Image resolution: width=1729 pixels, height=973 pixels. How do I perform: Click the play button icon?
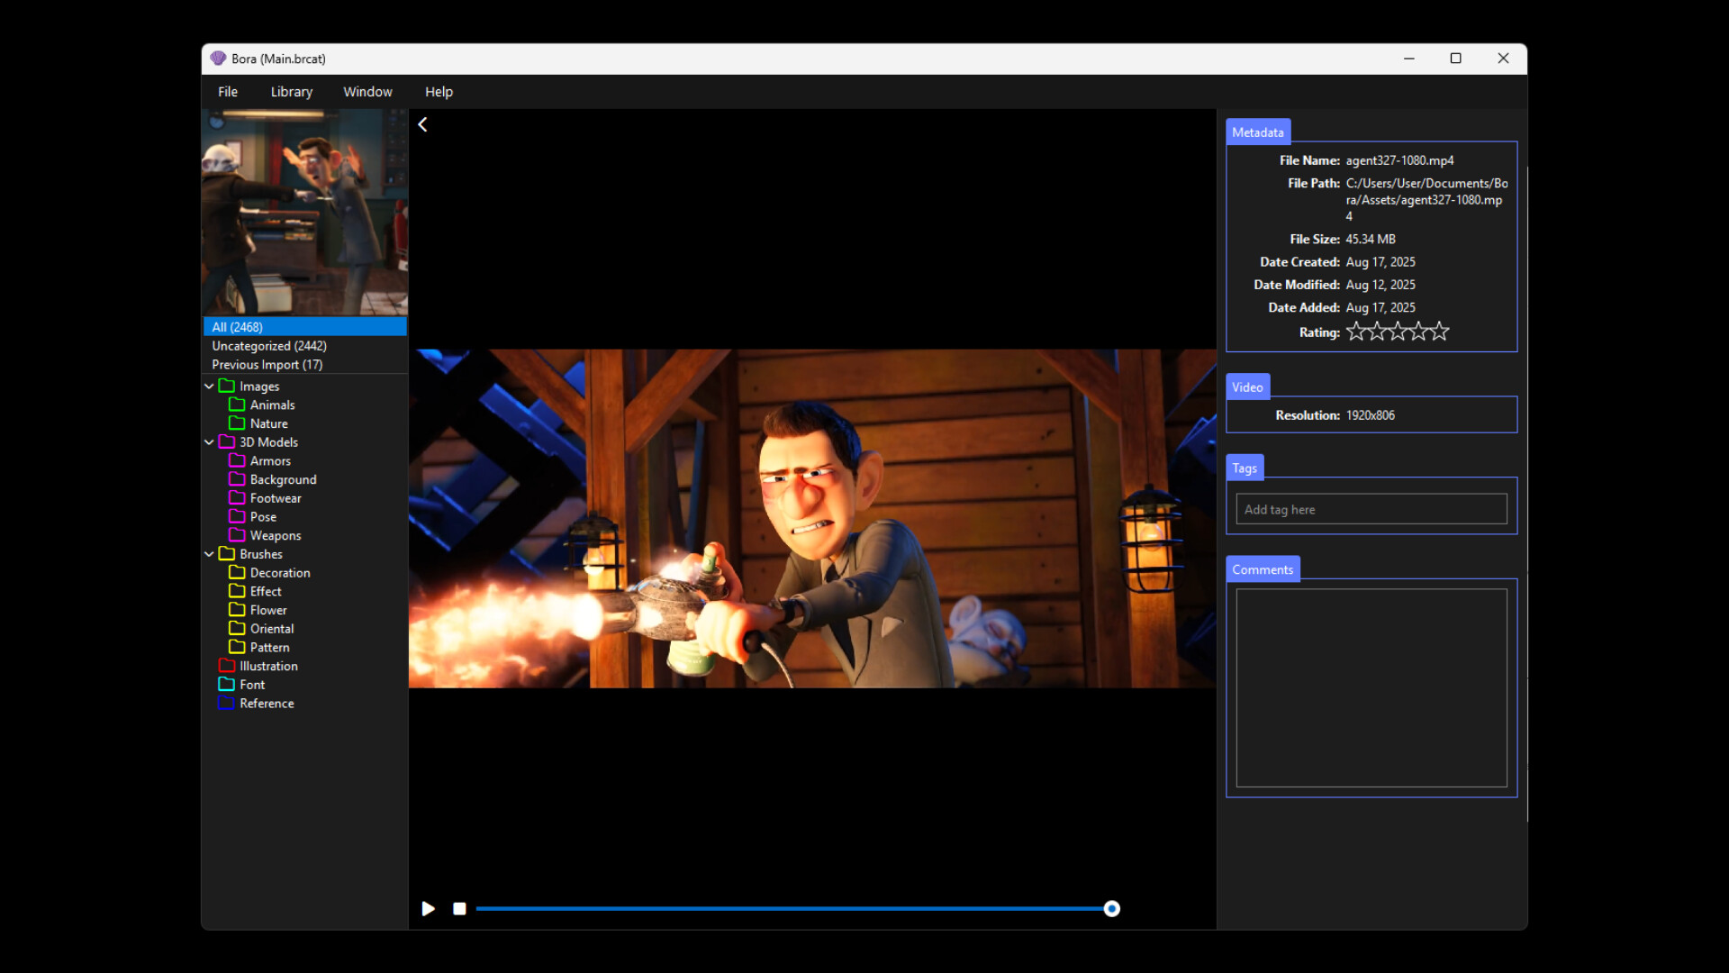(429, 909)
